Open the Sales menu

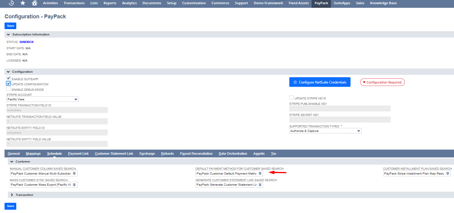tap(360, 3)
